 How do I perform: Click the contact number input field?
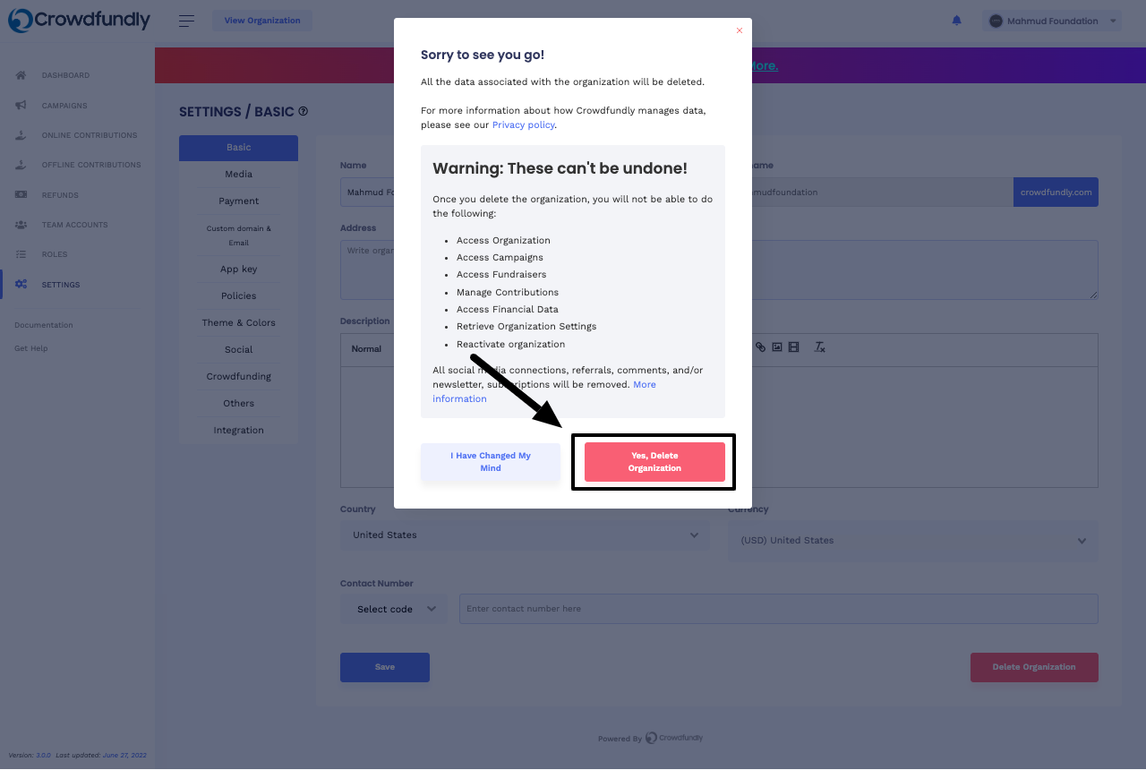click(x=779, y=609)
